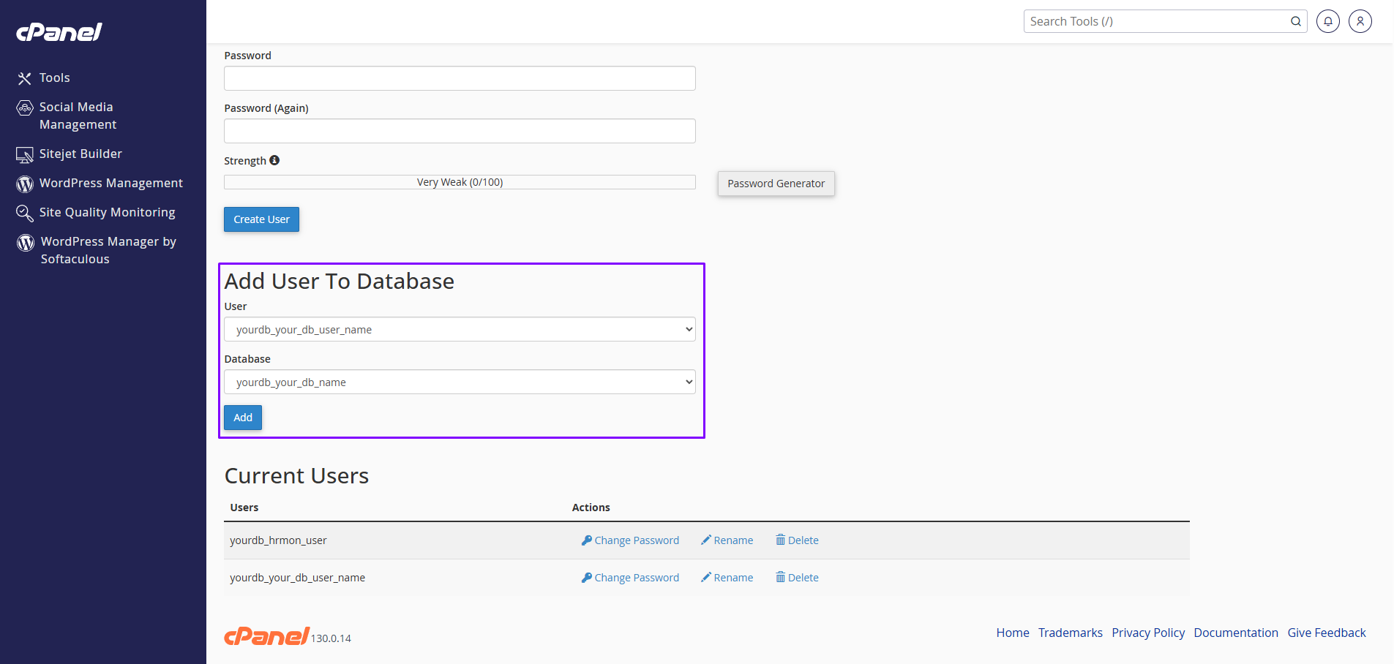Click trash icon for yourdb_hrmon_user

click(x=780, y=540)
